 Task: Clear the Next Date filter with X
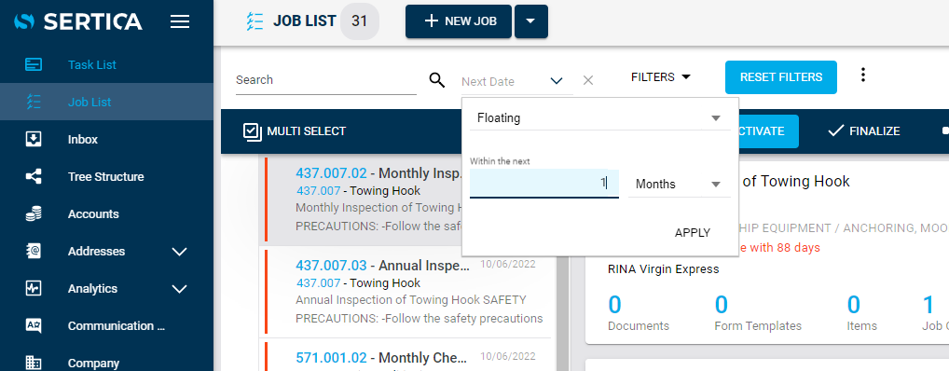(587, 80)
